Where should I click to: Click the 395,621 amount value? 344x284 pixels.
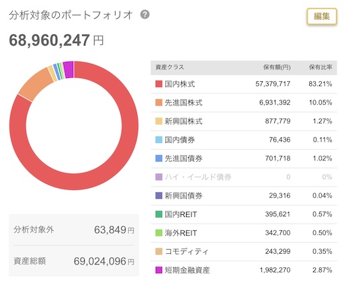[x=278, y=214]
